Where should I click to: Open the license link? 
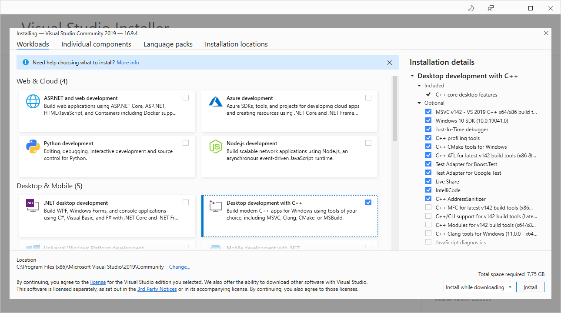point(98,282)
